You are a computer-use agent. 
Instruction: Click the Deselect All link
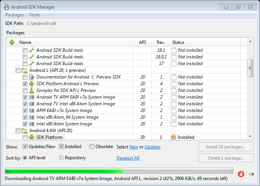128,158
